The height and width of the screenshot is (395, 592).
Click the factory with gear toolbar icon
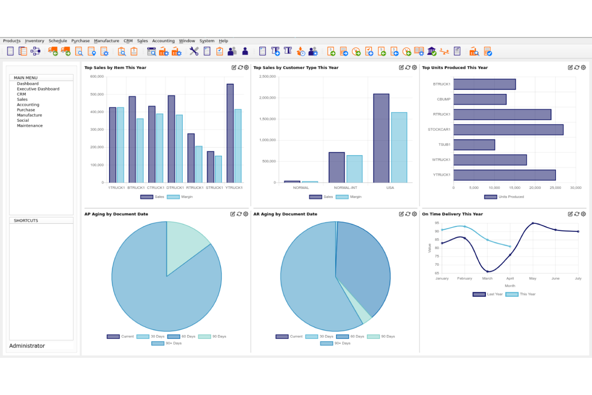click(x=163, y=51)
